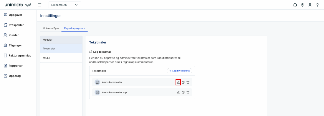Click the Tilganger sidebar icon
324x116 pixels.
click(x=6, y=45)
